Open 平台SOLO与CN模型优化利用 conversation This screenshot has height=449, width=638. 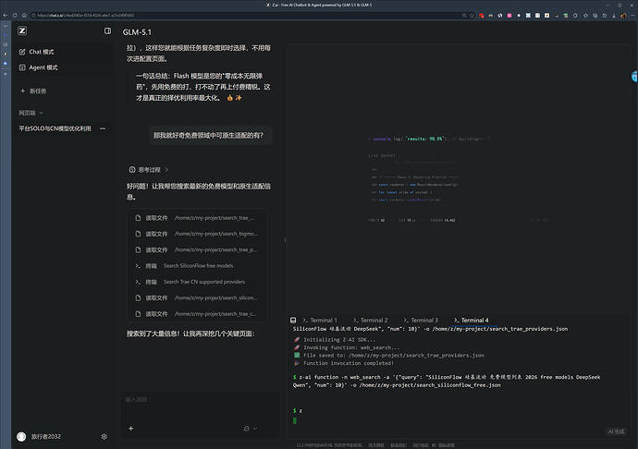(x=55, y=128)
